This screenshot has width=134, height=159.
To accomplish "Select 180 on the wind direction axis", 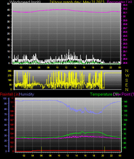I will point(10,80).
